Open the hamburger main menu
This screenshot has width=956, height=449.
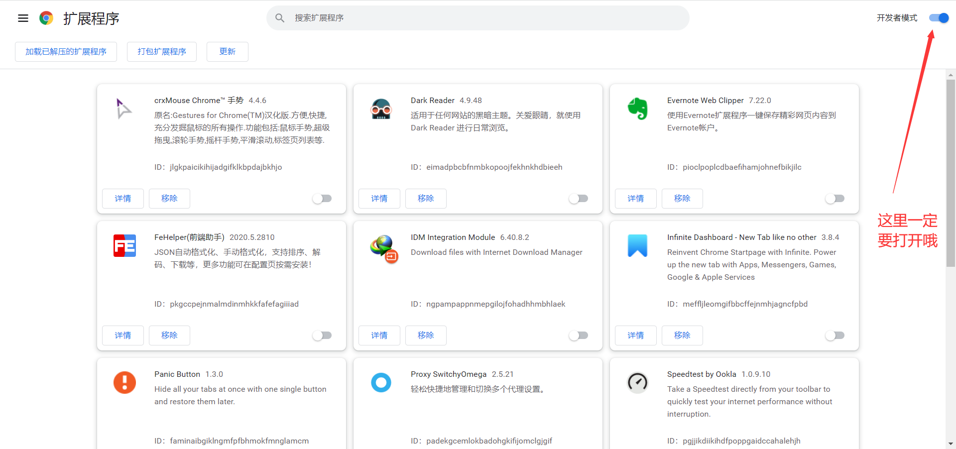(23, 18)
